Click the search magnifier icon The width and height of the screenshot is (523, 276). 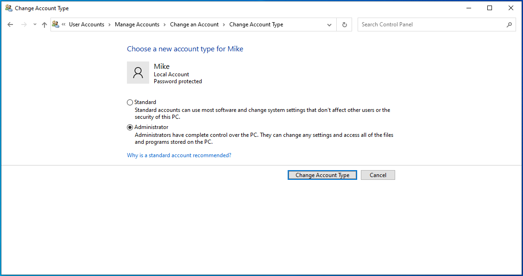click(x=509, y=25)
